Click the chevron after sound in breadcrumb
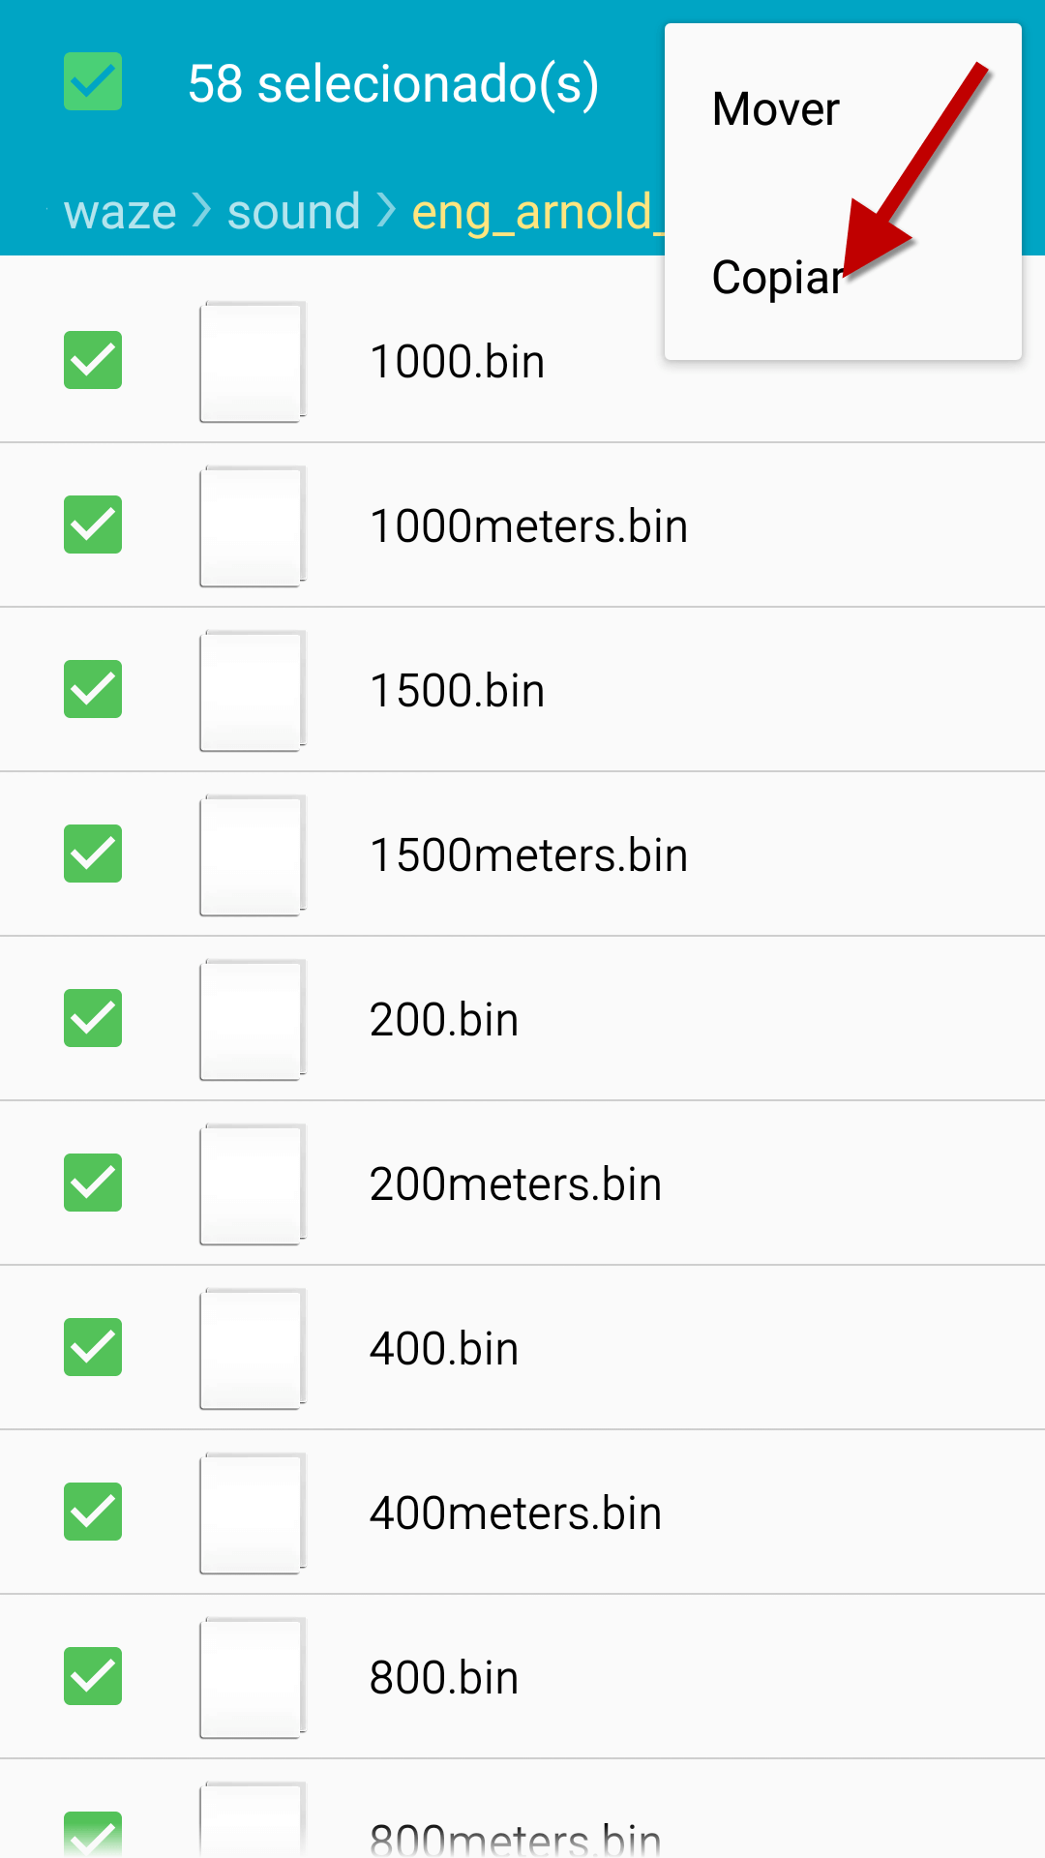 point(386,210)
